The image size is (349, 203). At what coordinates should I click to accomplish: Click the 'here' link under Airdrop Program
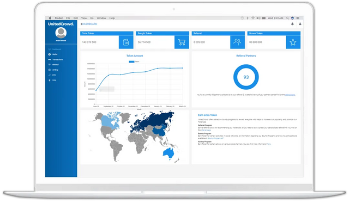tap(269, 144)
